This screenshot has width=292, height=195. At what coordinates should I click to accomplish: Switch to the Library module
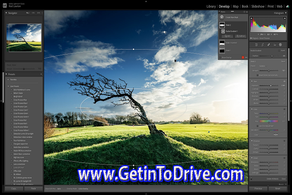(211, 6)
